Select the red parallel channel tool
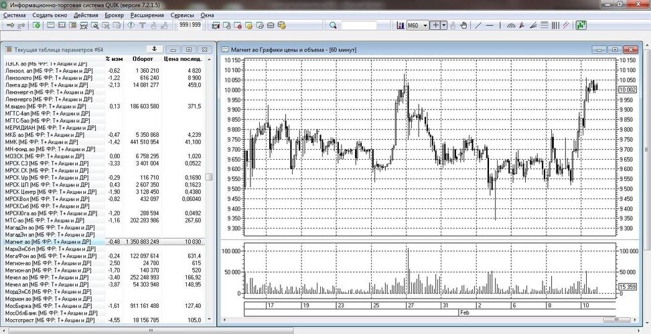 [565, 25]
